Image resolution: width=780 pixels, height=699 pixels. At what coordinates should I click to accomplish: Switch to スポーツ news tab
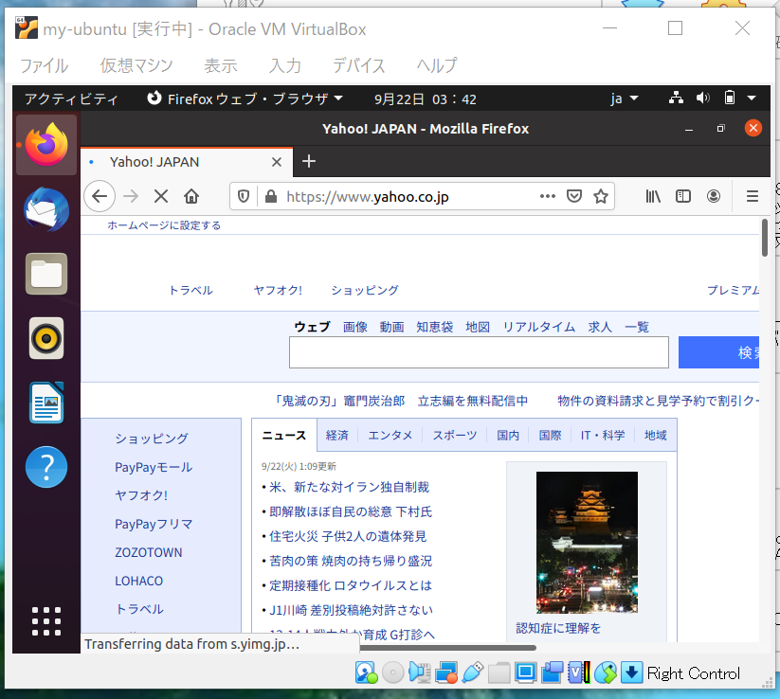coord(454,435)
